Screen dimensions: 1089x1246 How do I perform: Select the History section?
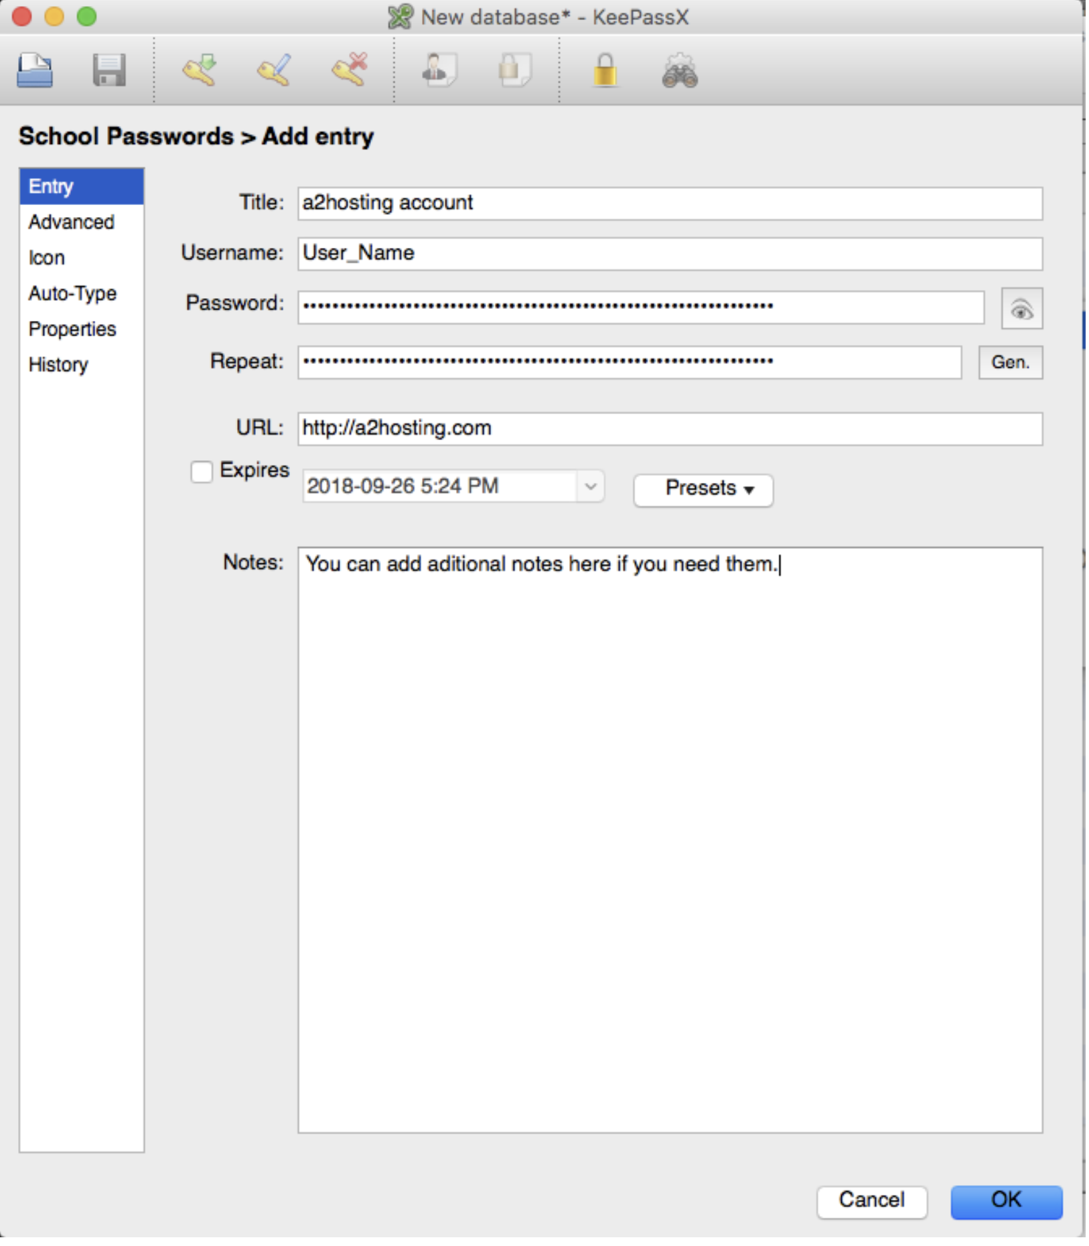point(58,365)
